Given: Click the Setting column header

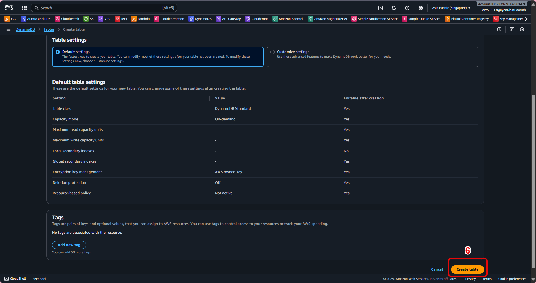Looking at the screenshot, I should point(59,98).
